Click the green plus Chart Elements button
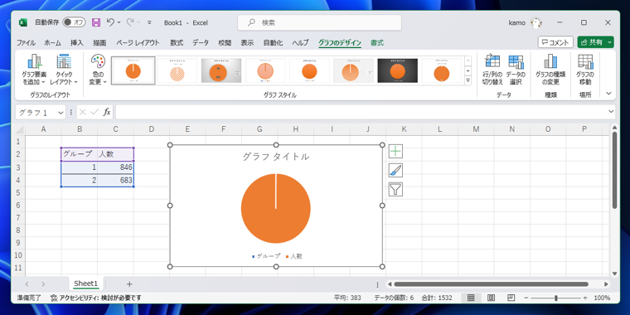Image resolution: width=630 pixels, height=315 pixels. tap(395, 152)
